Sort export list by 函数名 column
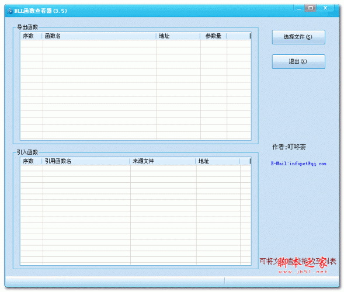Screen dimensions: 344x292 pyautogui.click(x=99, y=36)
